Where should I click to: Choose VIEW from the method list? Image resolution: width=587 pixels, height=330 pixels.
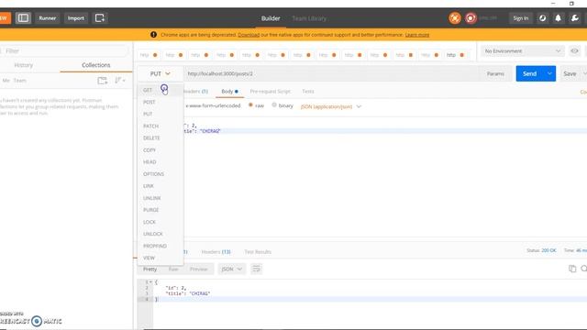click(x=161, y=258)
